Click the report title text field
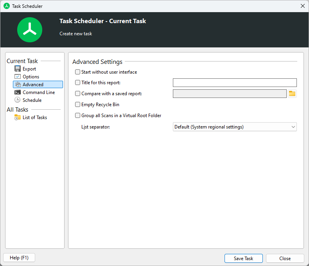 point(235,83)
